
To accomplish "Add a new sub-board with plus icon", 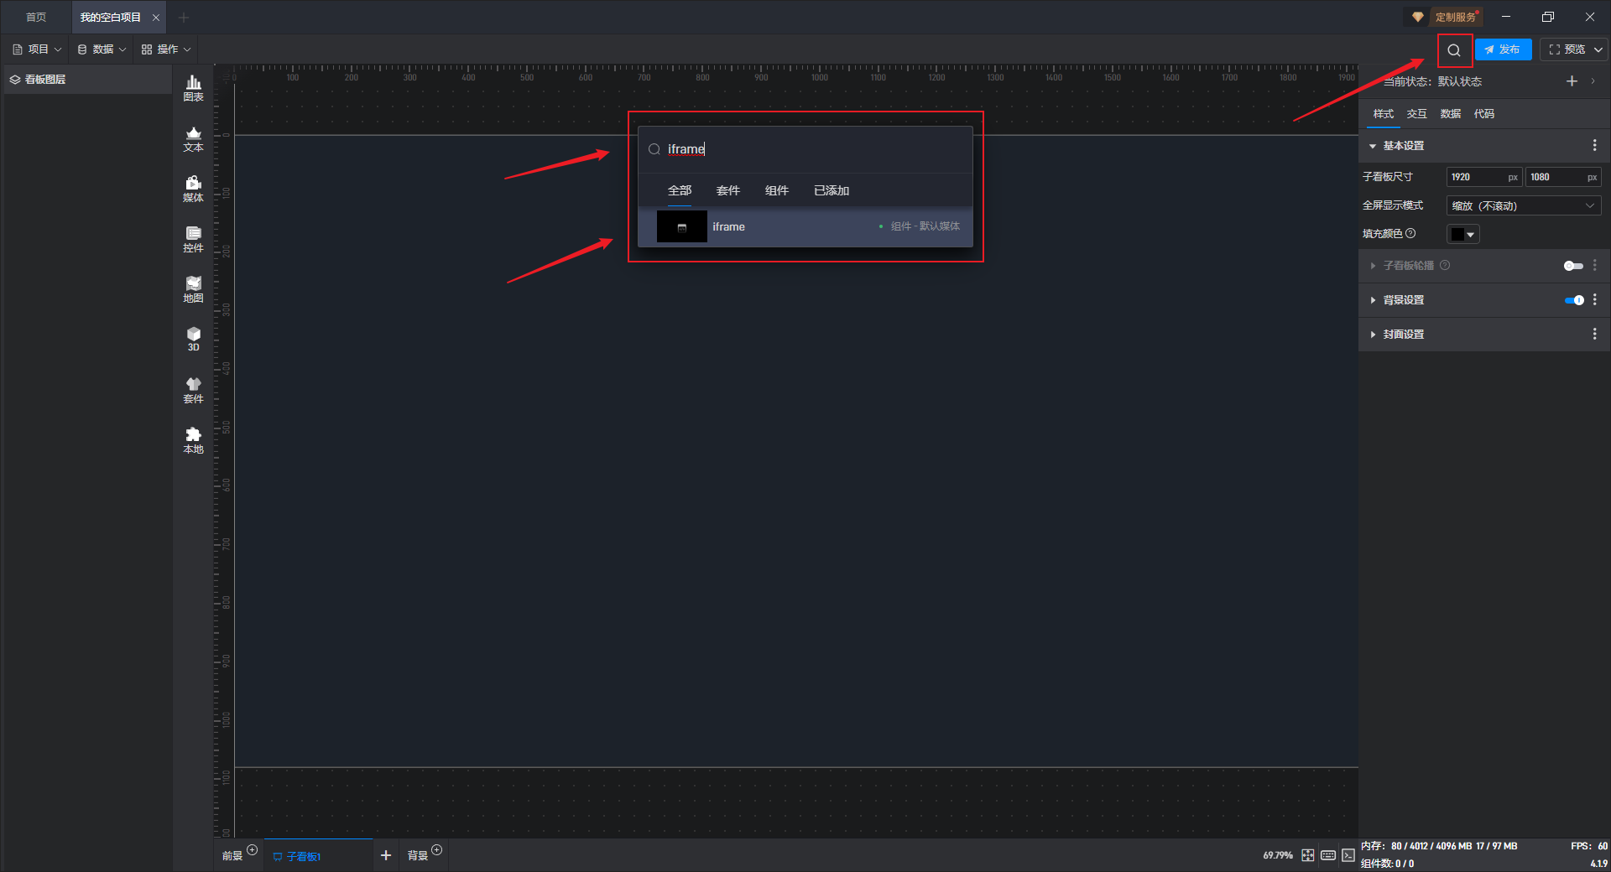I will 386,855.
